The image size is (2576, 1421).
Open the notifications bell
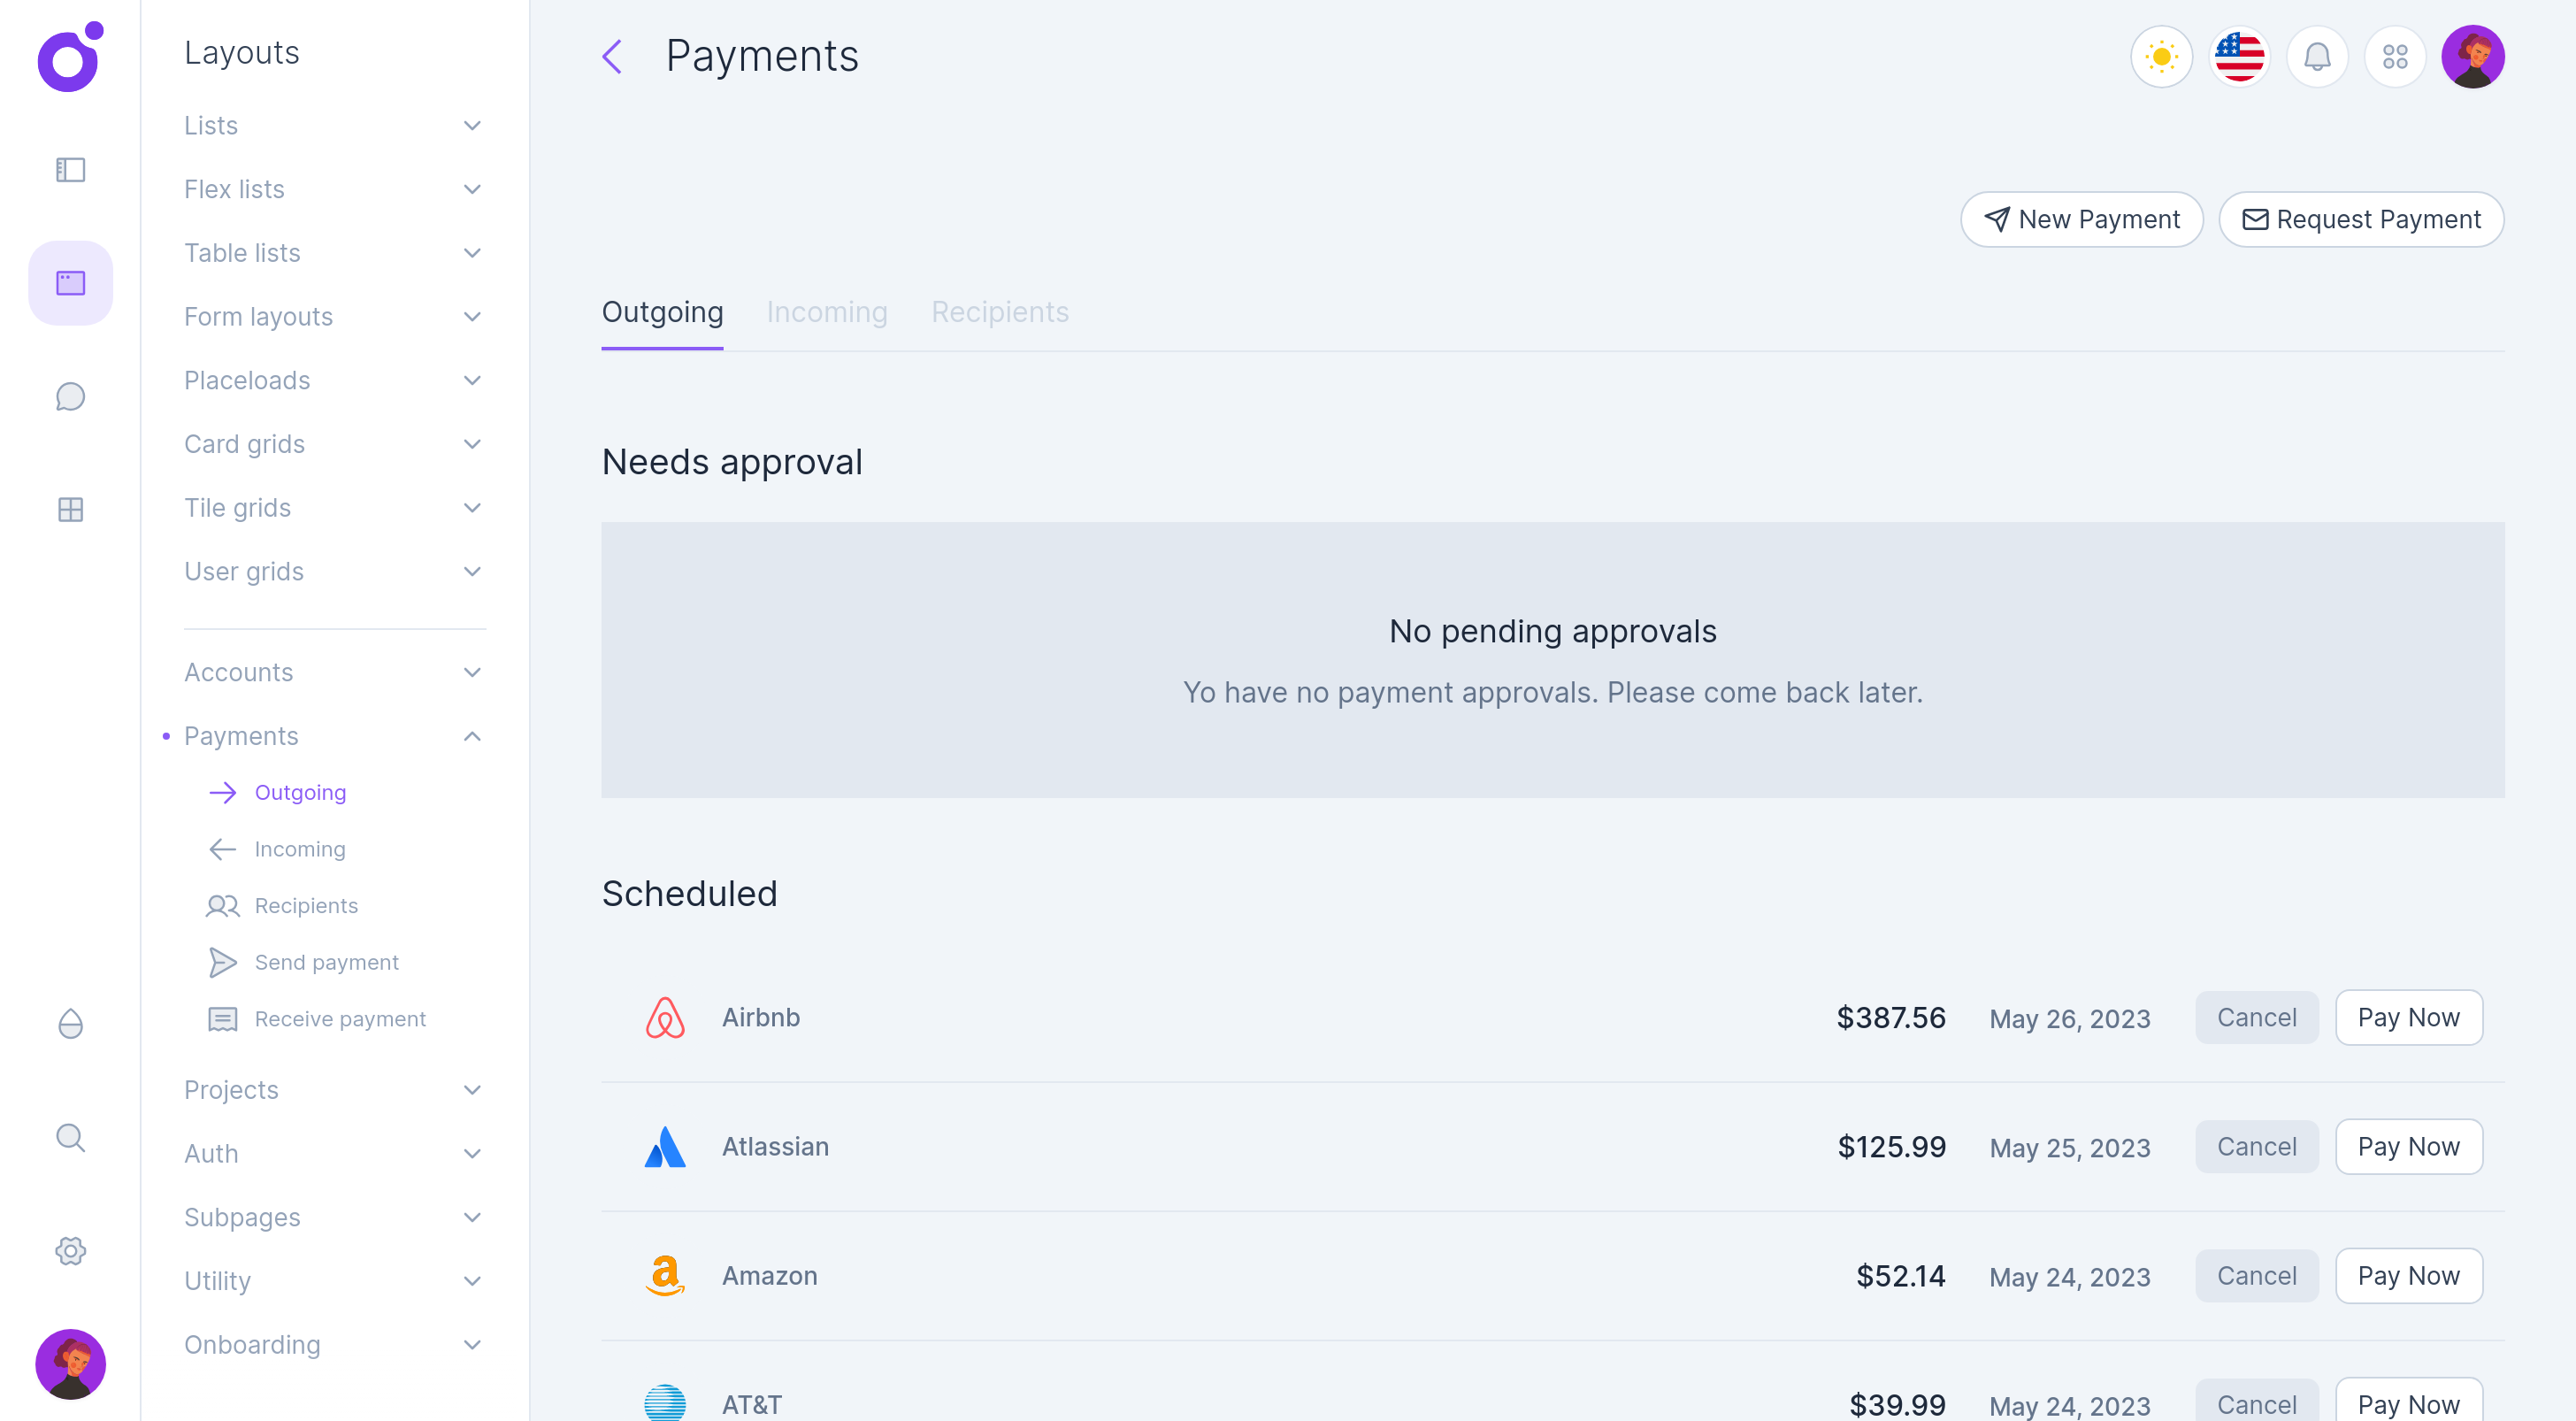[2318, 57]
